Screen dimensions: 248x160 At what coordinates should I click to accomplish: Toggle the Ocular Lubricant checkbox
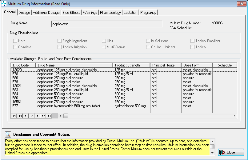pyautogui.click(x=148, y=47)
